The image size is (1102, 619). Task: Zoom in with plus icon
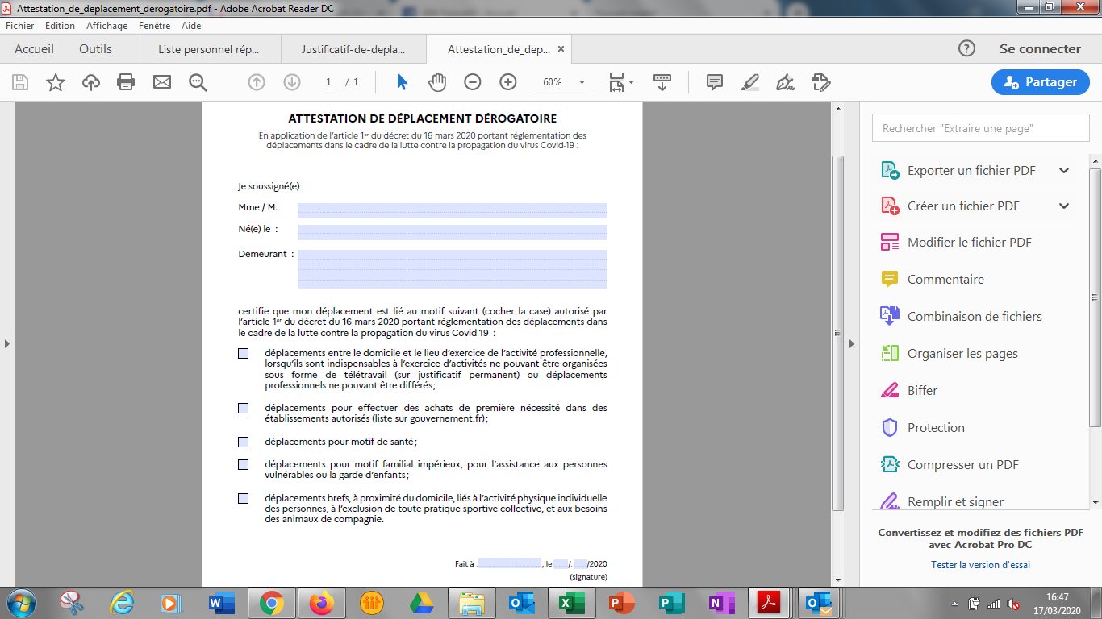[x=508, y=82]
